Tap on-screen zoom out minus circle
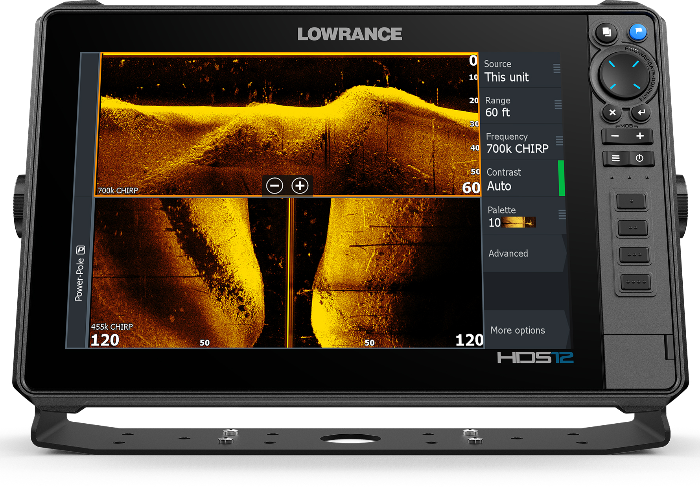The height and width of the screenshot is (487, 700). [x=274, y=186]
